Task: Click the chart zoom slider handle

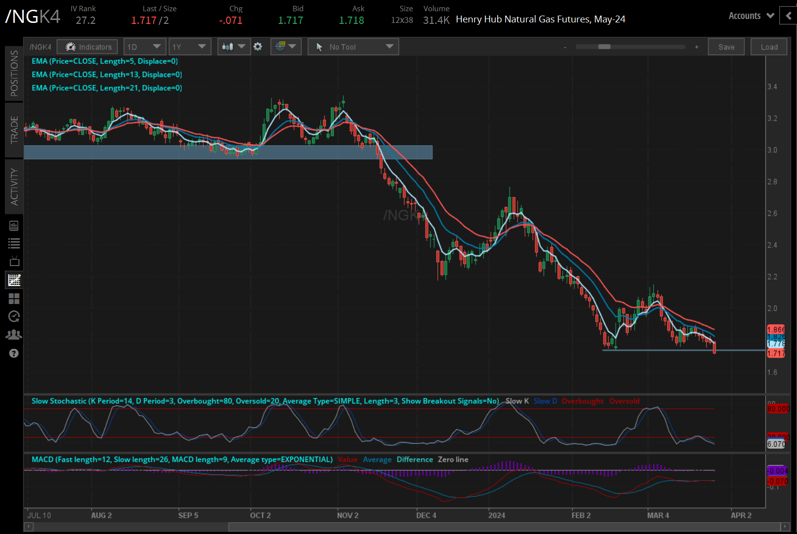Action: click(x=604, y=47)
